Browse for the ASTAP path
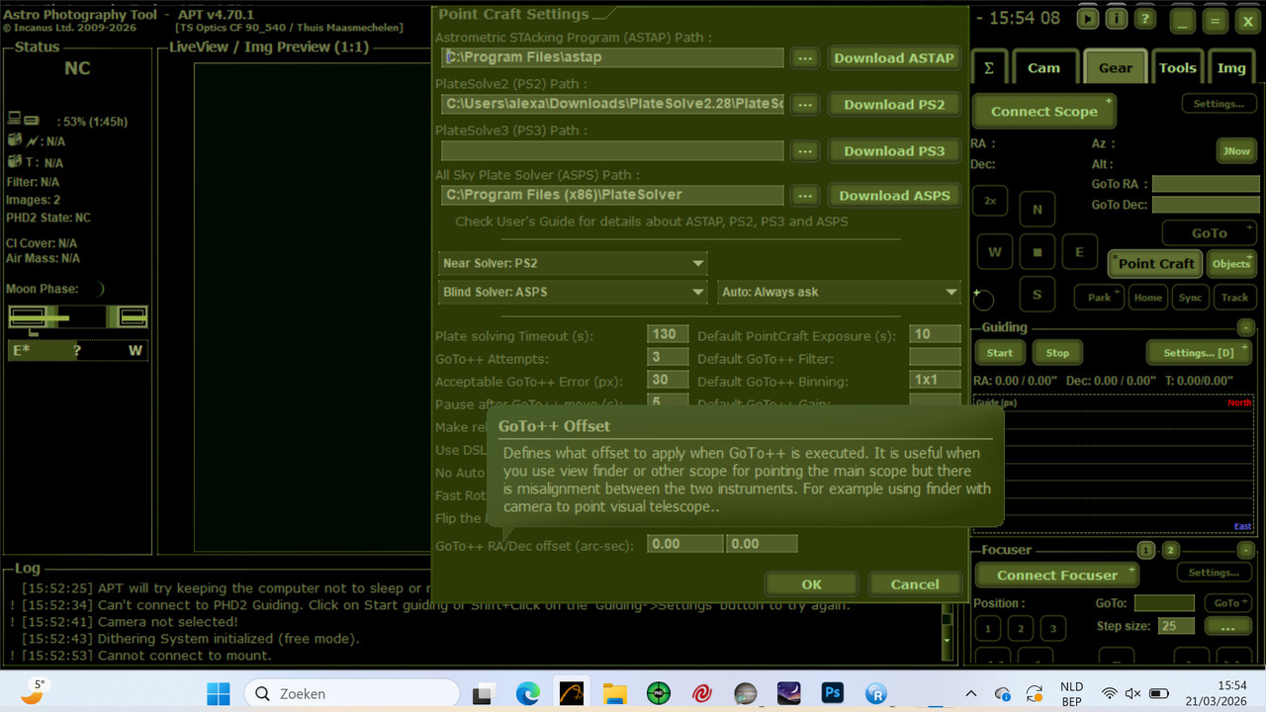 click(805, 58)
